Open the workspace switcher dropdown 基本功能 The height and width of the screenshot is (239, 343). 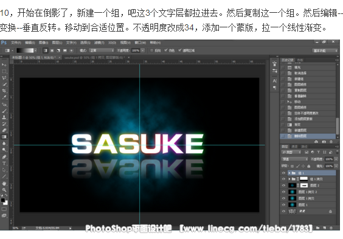[x=325, y=50]
